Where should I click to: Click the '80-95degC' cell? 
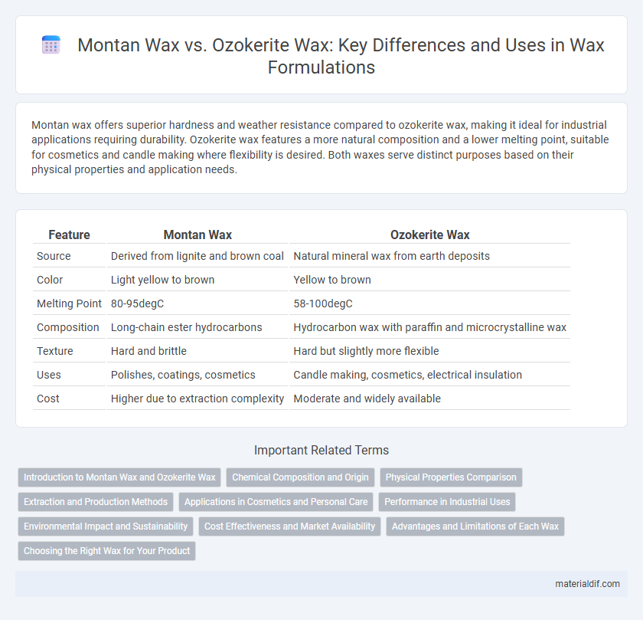pyautogui.click(x=197, y=303)
